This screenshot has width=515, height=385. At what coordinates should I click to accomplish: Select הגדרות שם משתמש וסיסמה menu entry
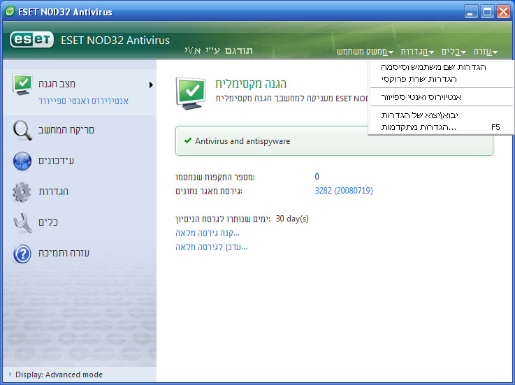point(434,67)
